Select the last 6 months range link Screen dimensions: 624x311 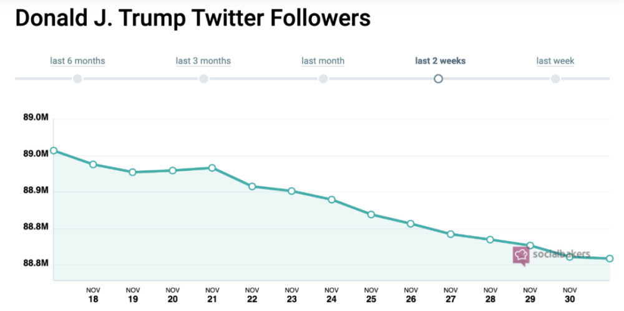pyautogui.click(x=77, y=61)
